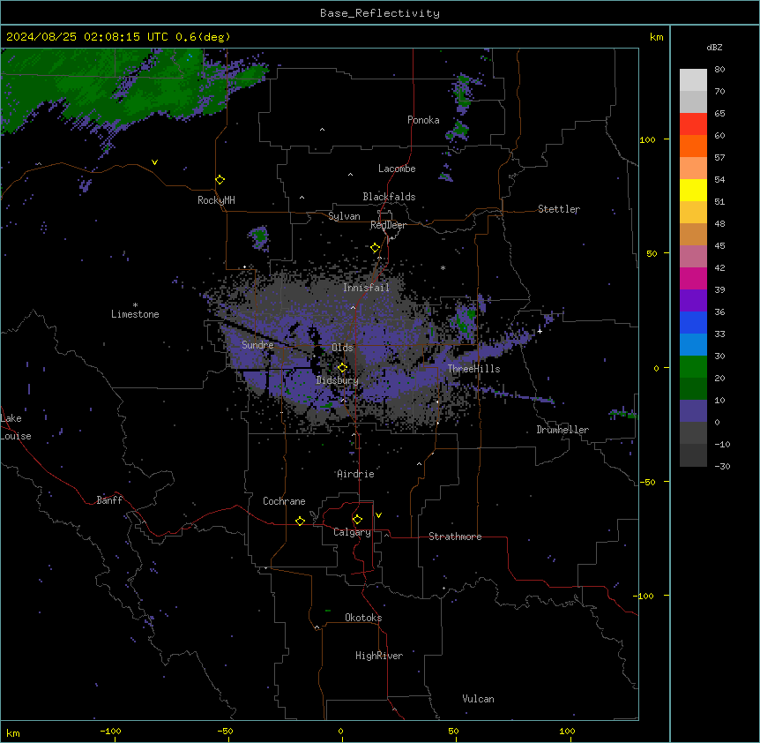Select the RedDeer city label
Image resolution: width=760 pixels, height=743 pixels.
pyautogui.click(x=388, y=225)
